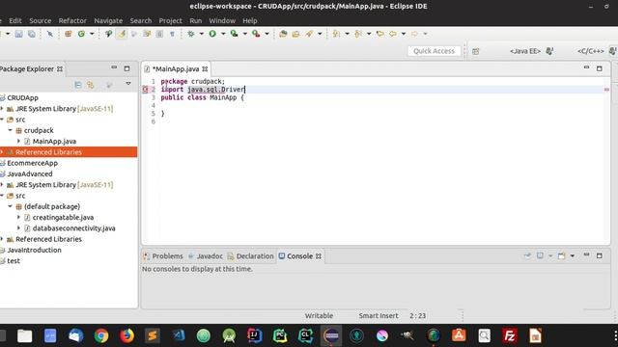Minimize the Package Explorer panel

click(114, 67)
